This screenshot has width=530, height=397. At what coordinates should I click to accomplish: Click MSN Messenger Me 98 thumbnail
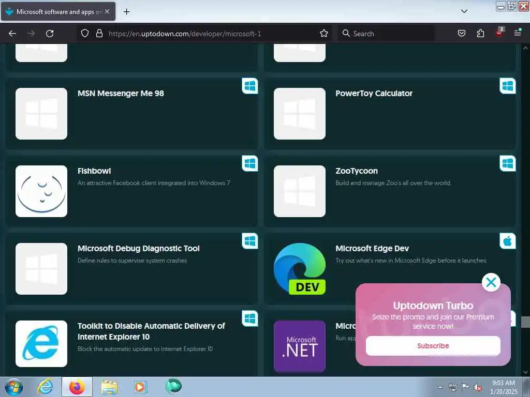(x=41, y=113)
